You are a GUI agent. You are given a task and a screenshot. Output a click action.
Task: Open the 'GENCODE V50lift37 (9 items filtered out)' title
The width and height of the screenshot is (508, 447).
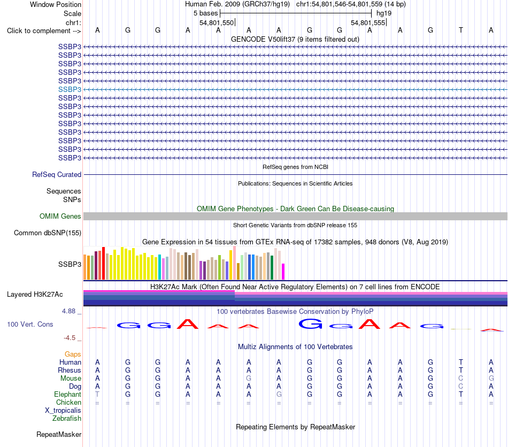[295, 39]
